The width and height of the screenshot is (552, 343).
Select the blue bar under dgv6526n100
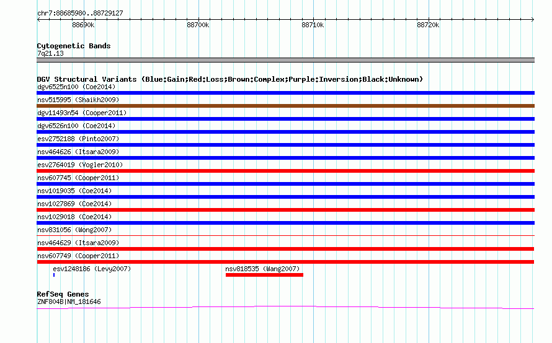coord(285,132)
